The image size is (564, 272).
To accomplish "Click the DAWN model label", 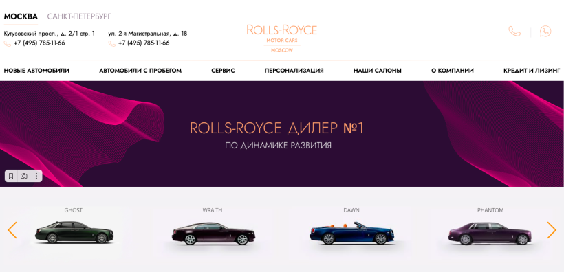I will [351, 210].
